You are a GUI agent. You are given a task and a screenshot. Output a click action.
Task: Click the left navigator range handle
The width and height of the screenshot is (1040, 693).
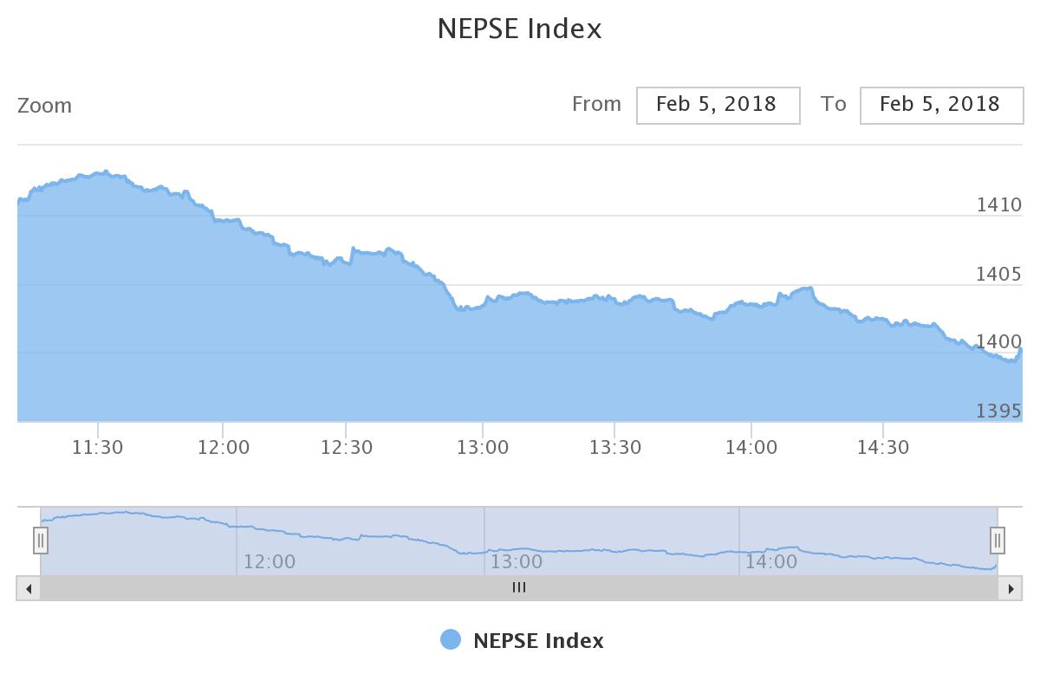[41, 541]
